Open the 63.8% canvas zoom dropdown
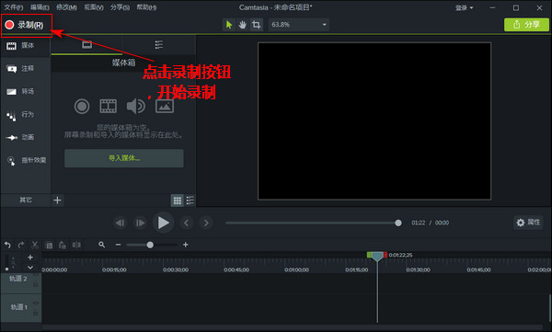The image size is (552, 332). 299,25
